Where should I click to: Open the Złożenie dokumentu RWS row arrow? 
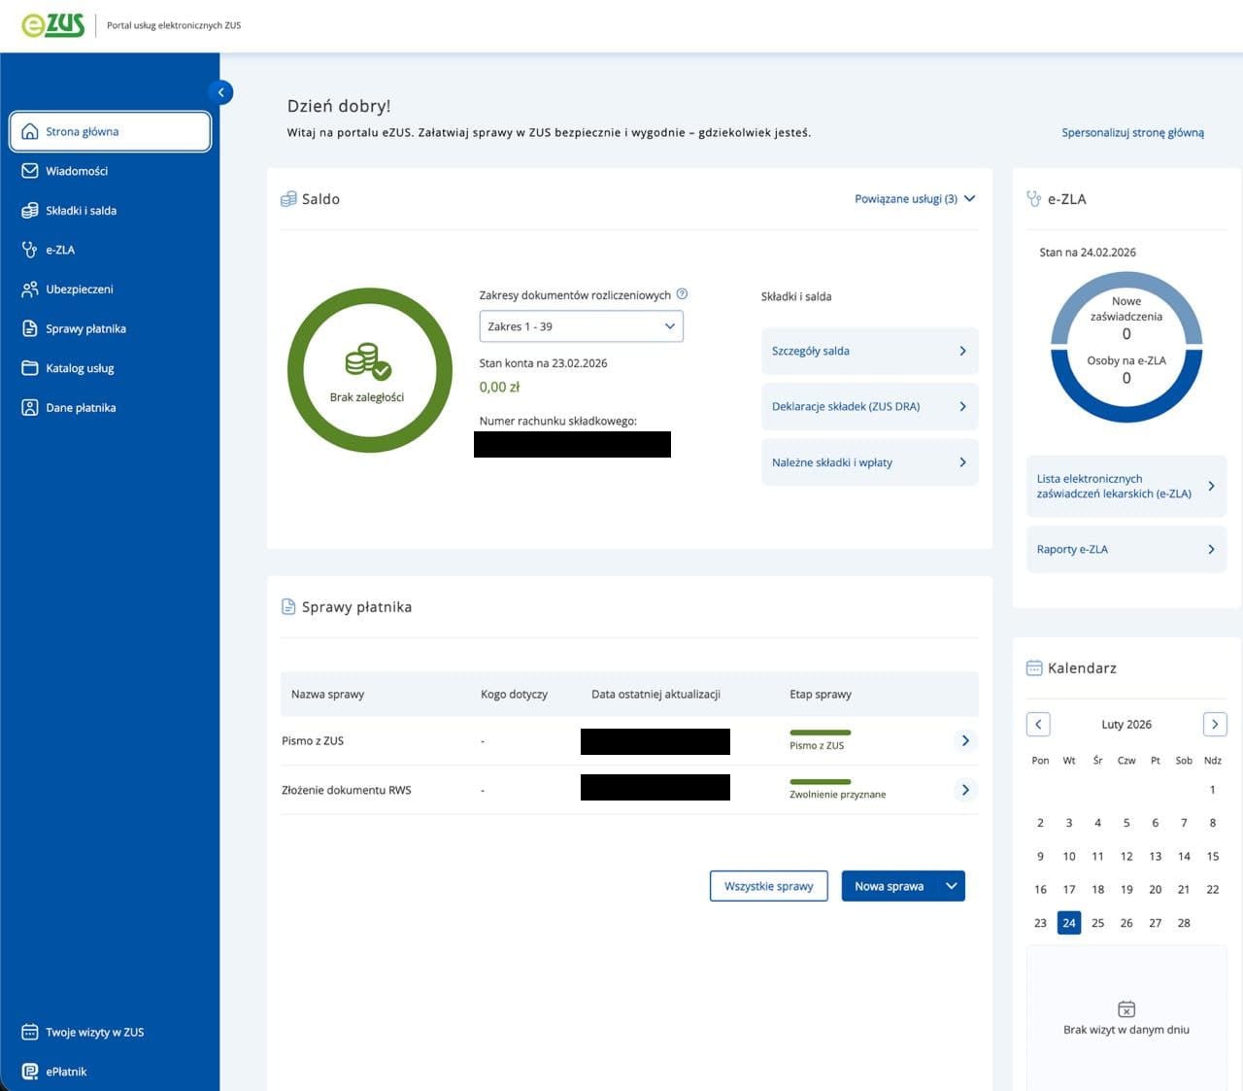(965, 790)
